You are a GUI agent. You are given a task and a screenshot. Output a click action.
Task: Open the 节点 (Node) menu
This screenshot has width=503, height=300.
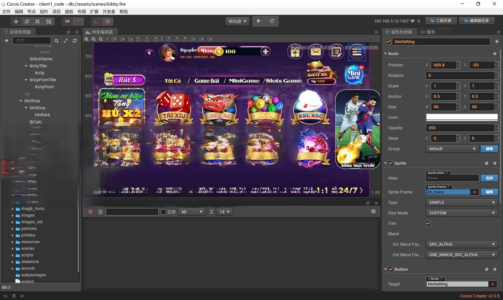coord(31,11)
